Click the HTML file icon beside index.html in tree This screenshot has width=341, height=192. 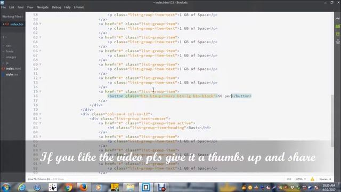click(x=3, y=69)
